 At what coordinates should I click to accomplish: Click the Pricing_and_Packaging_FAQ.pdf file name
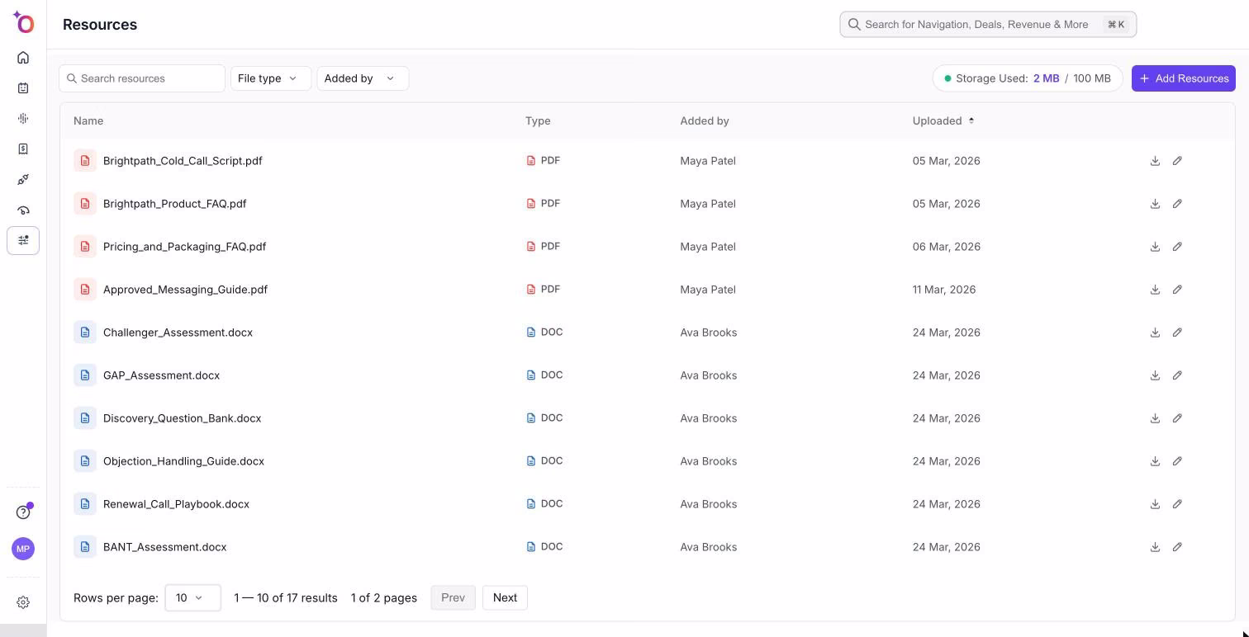click(184, 247)
